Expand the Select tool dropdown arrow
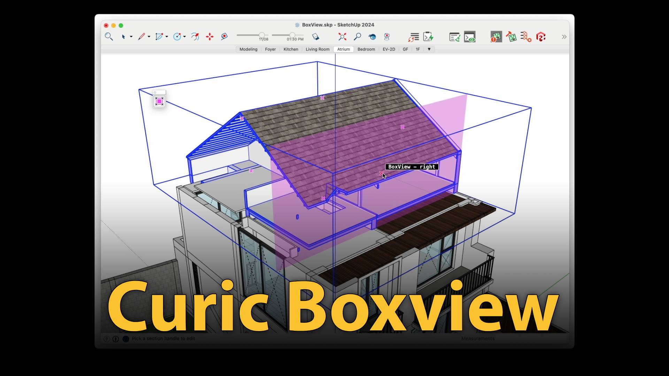The height and width of the screenshot is (376, 669). tap(131, 37)
